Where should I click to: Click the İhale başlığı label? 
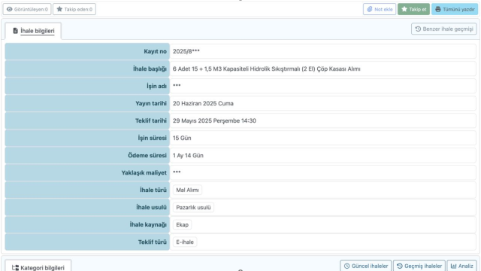[150, 69]
